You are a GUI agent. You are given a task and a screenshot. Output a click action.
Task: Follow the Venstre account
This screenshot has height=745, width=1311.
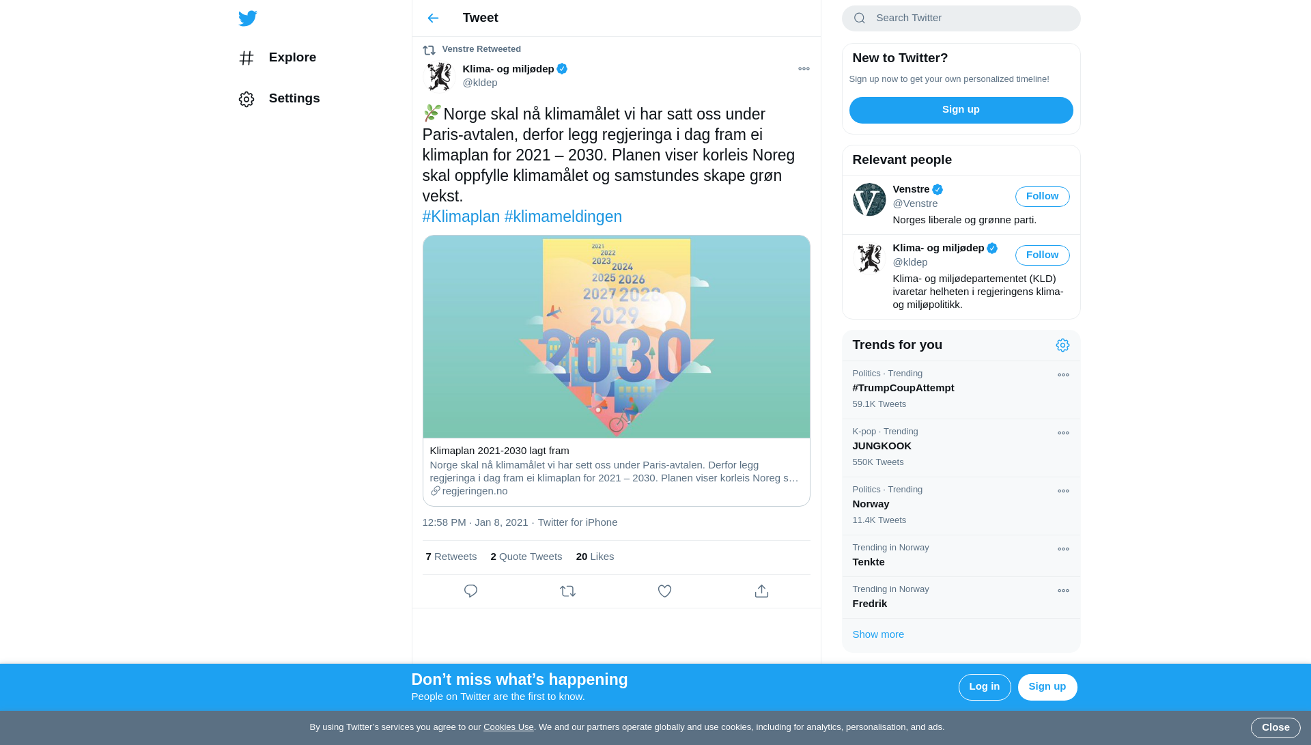1042,197
